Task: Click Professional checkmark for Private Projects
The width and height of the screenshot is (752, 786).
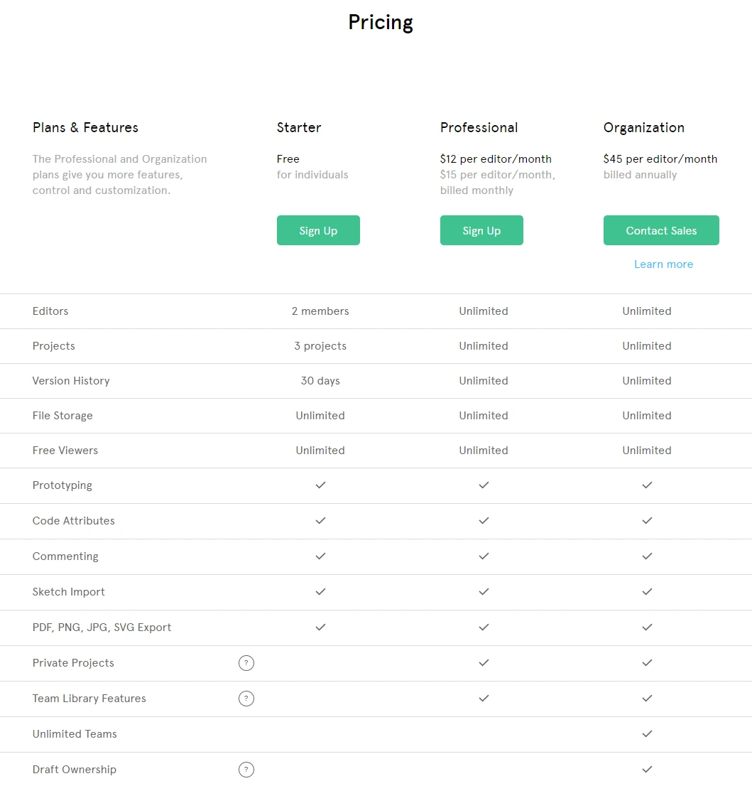Action: [484, 663]
